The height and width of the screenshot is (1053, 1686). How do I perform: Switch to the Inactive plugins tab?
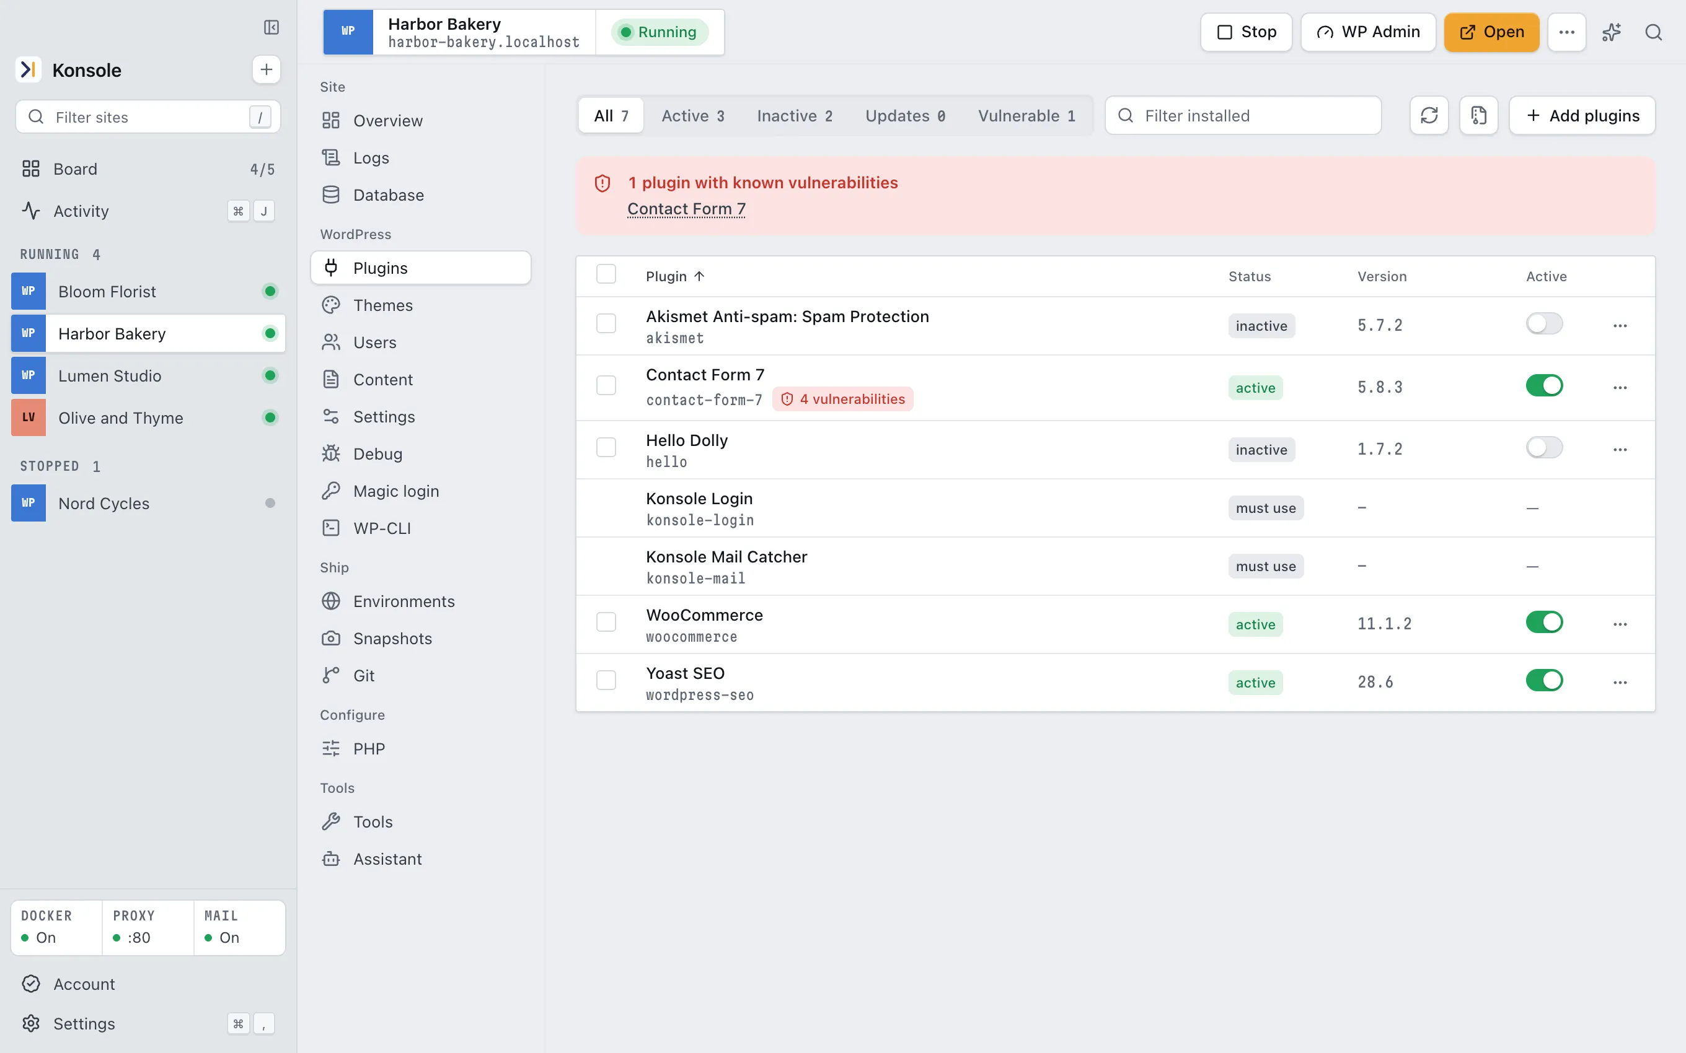(x=794, y=116)
